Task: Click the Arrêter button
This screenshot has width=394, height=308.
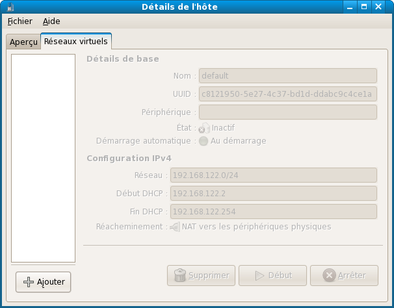Action: click(x=344, y=276)
